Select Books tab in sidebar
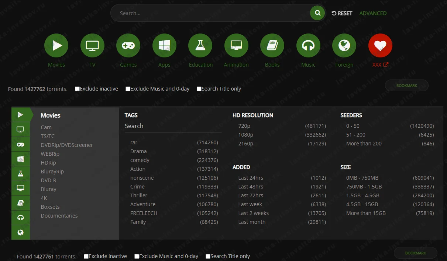The height and width of the screenshot is (261, 447). [21, 203]
